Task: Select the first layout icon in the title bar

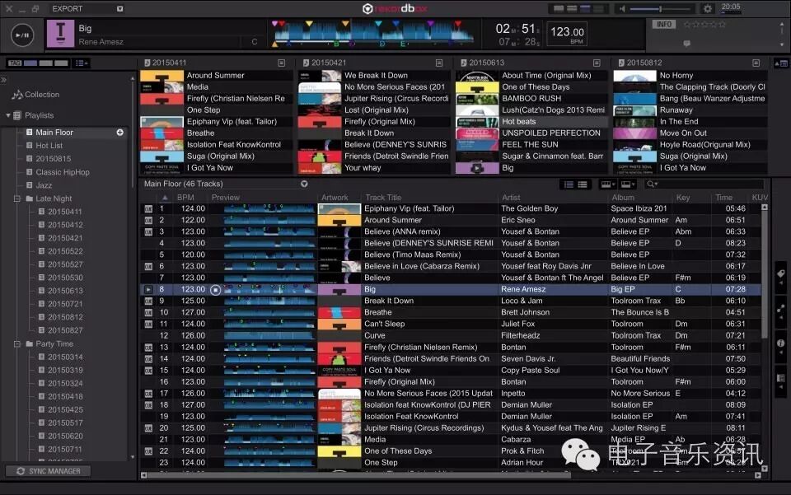Action: (x=559, y=8)
